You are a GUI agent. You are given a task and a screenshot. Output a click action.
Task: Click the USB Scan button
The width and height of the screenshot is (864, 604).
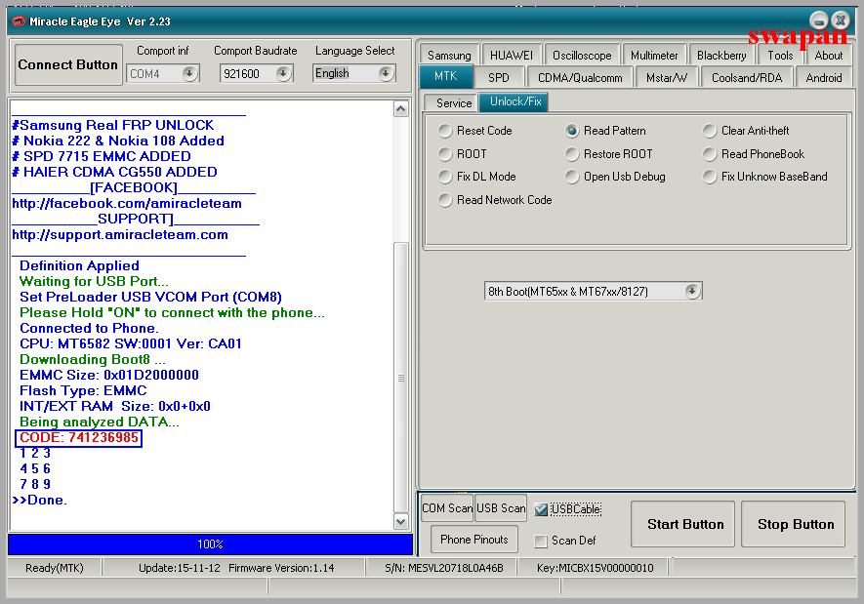coord(500,508)
